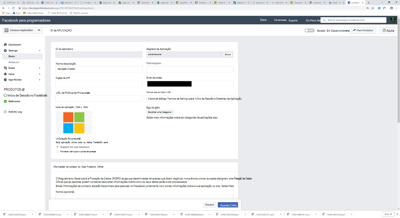
Task: Select Fornecer serviços a outras empresas radio
Action: (57, 151)
